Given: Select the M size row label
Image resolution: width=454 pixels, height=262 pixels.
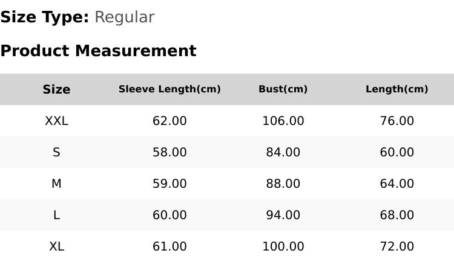Looking at the screenshot, I should 56,184.
